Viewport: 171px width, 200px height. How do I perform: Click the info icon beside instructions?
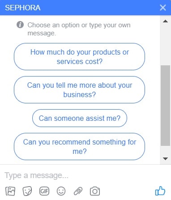pyautogui.click(x=20, y=25)
